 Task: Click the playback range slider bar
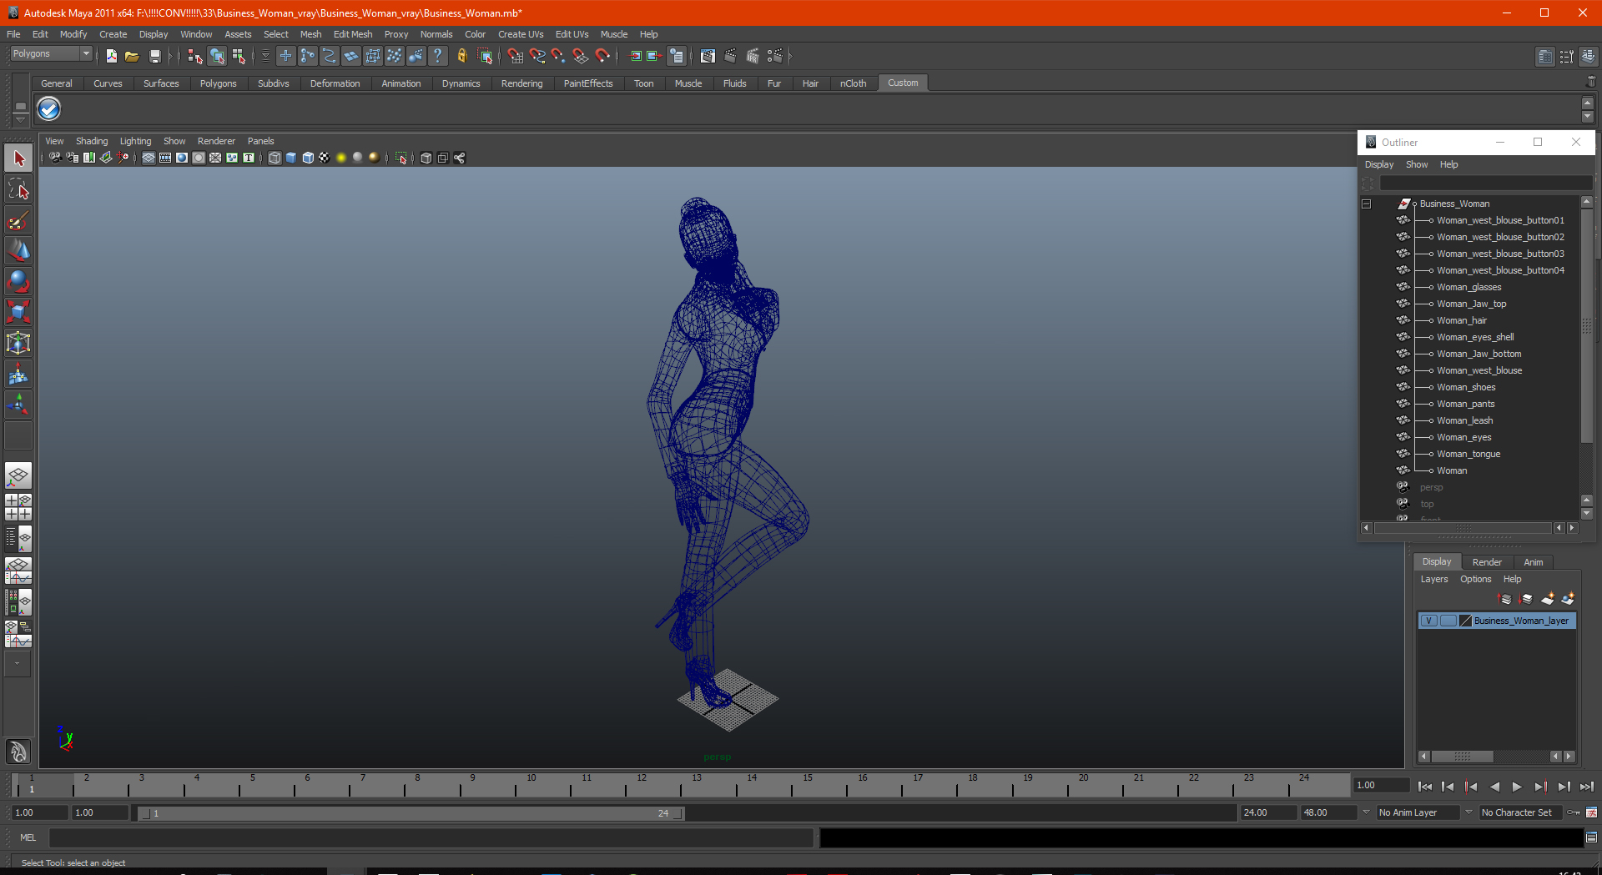411,813
